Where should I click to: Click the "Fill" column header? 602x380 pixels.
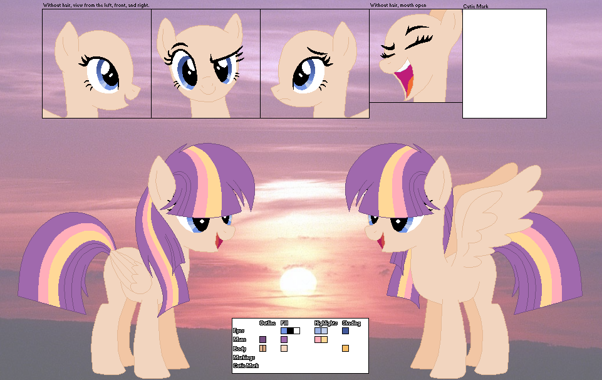284,323
